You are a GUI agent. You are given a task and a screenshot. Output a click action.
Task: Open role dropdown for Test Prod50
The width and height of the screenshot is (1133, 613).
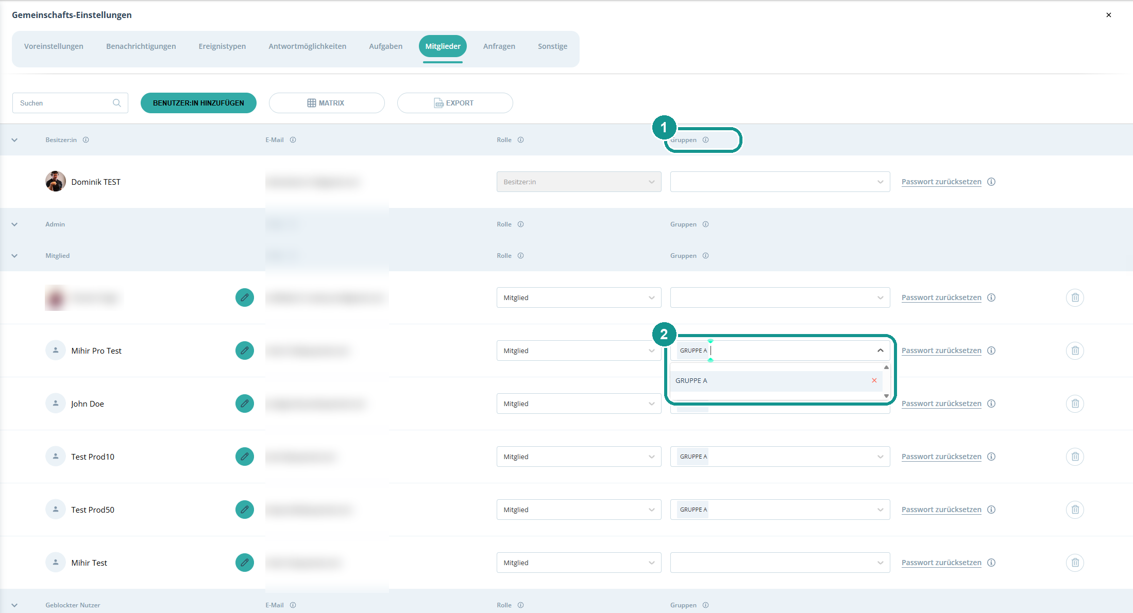(579, 510)
